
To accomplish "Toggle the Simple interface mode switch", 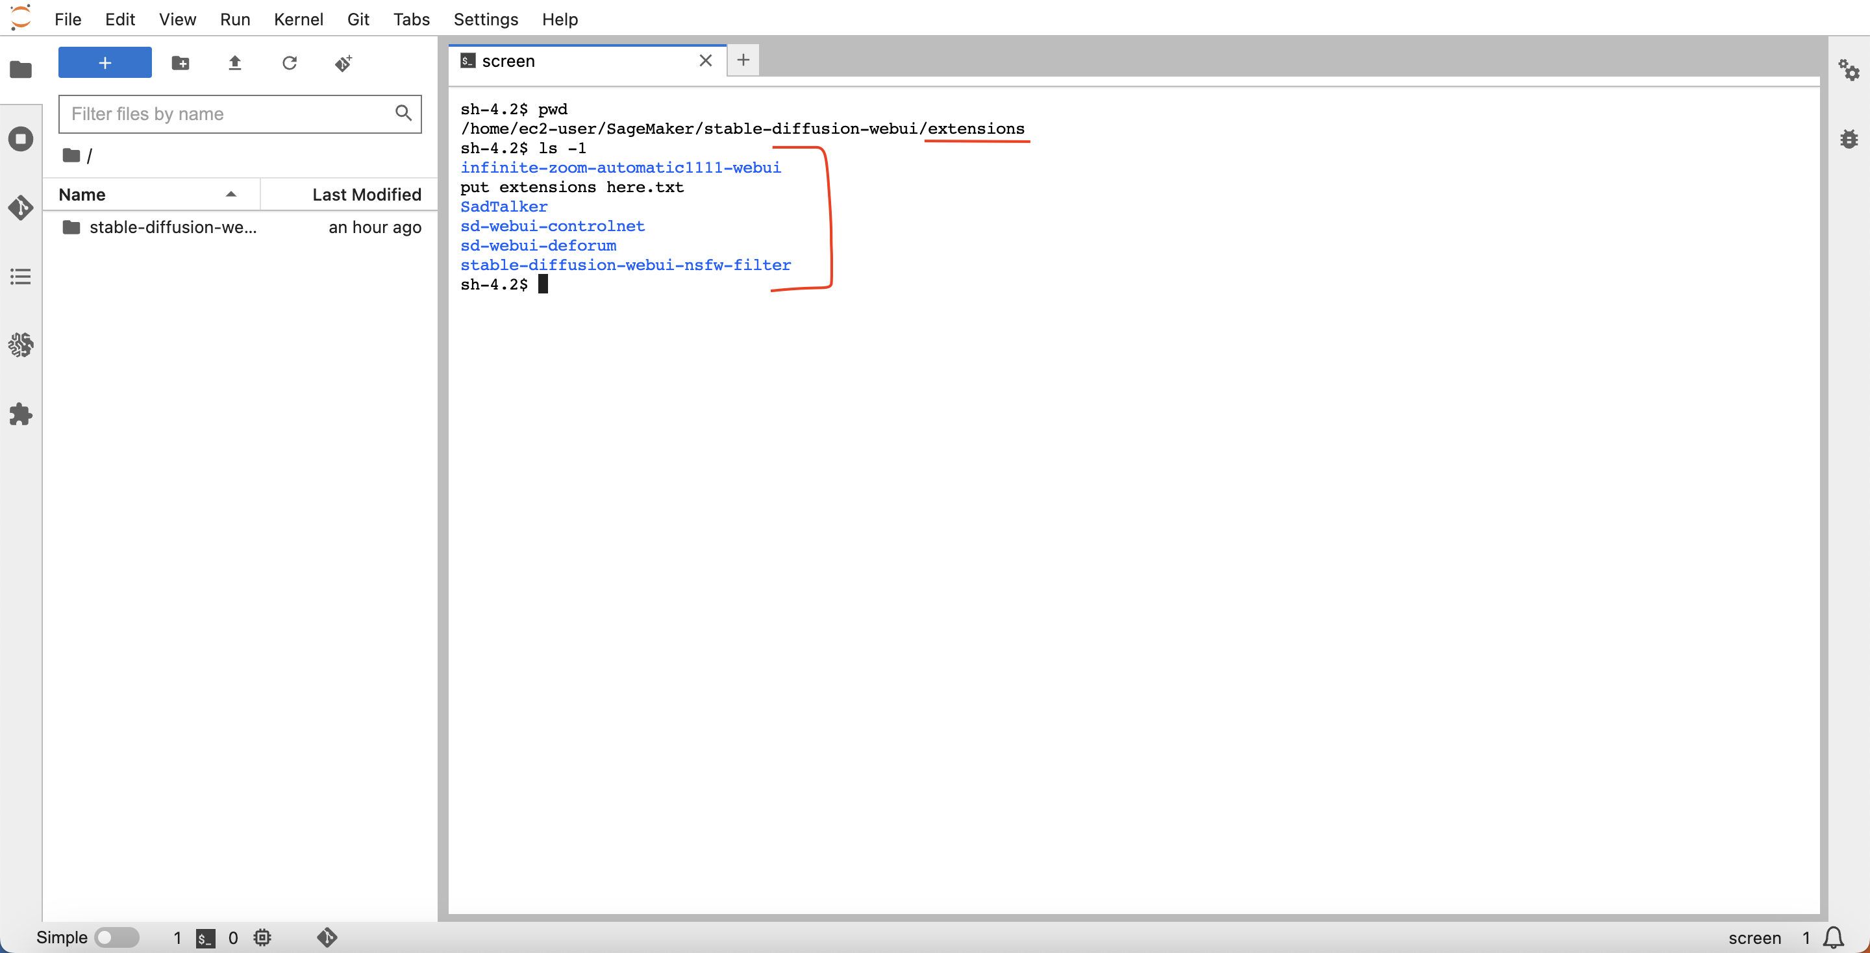I will [x=116, y=937].
